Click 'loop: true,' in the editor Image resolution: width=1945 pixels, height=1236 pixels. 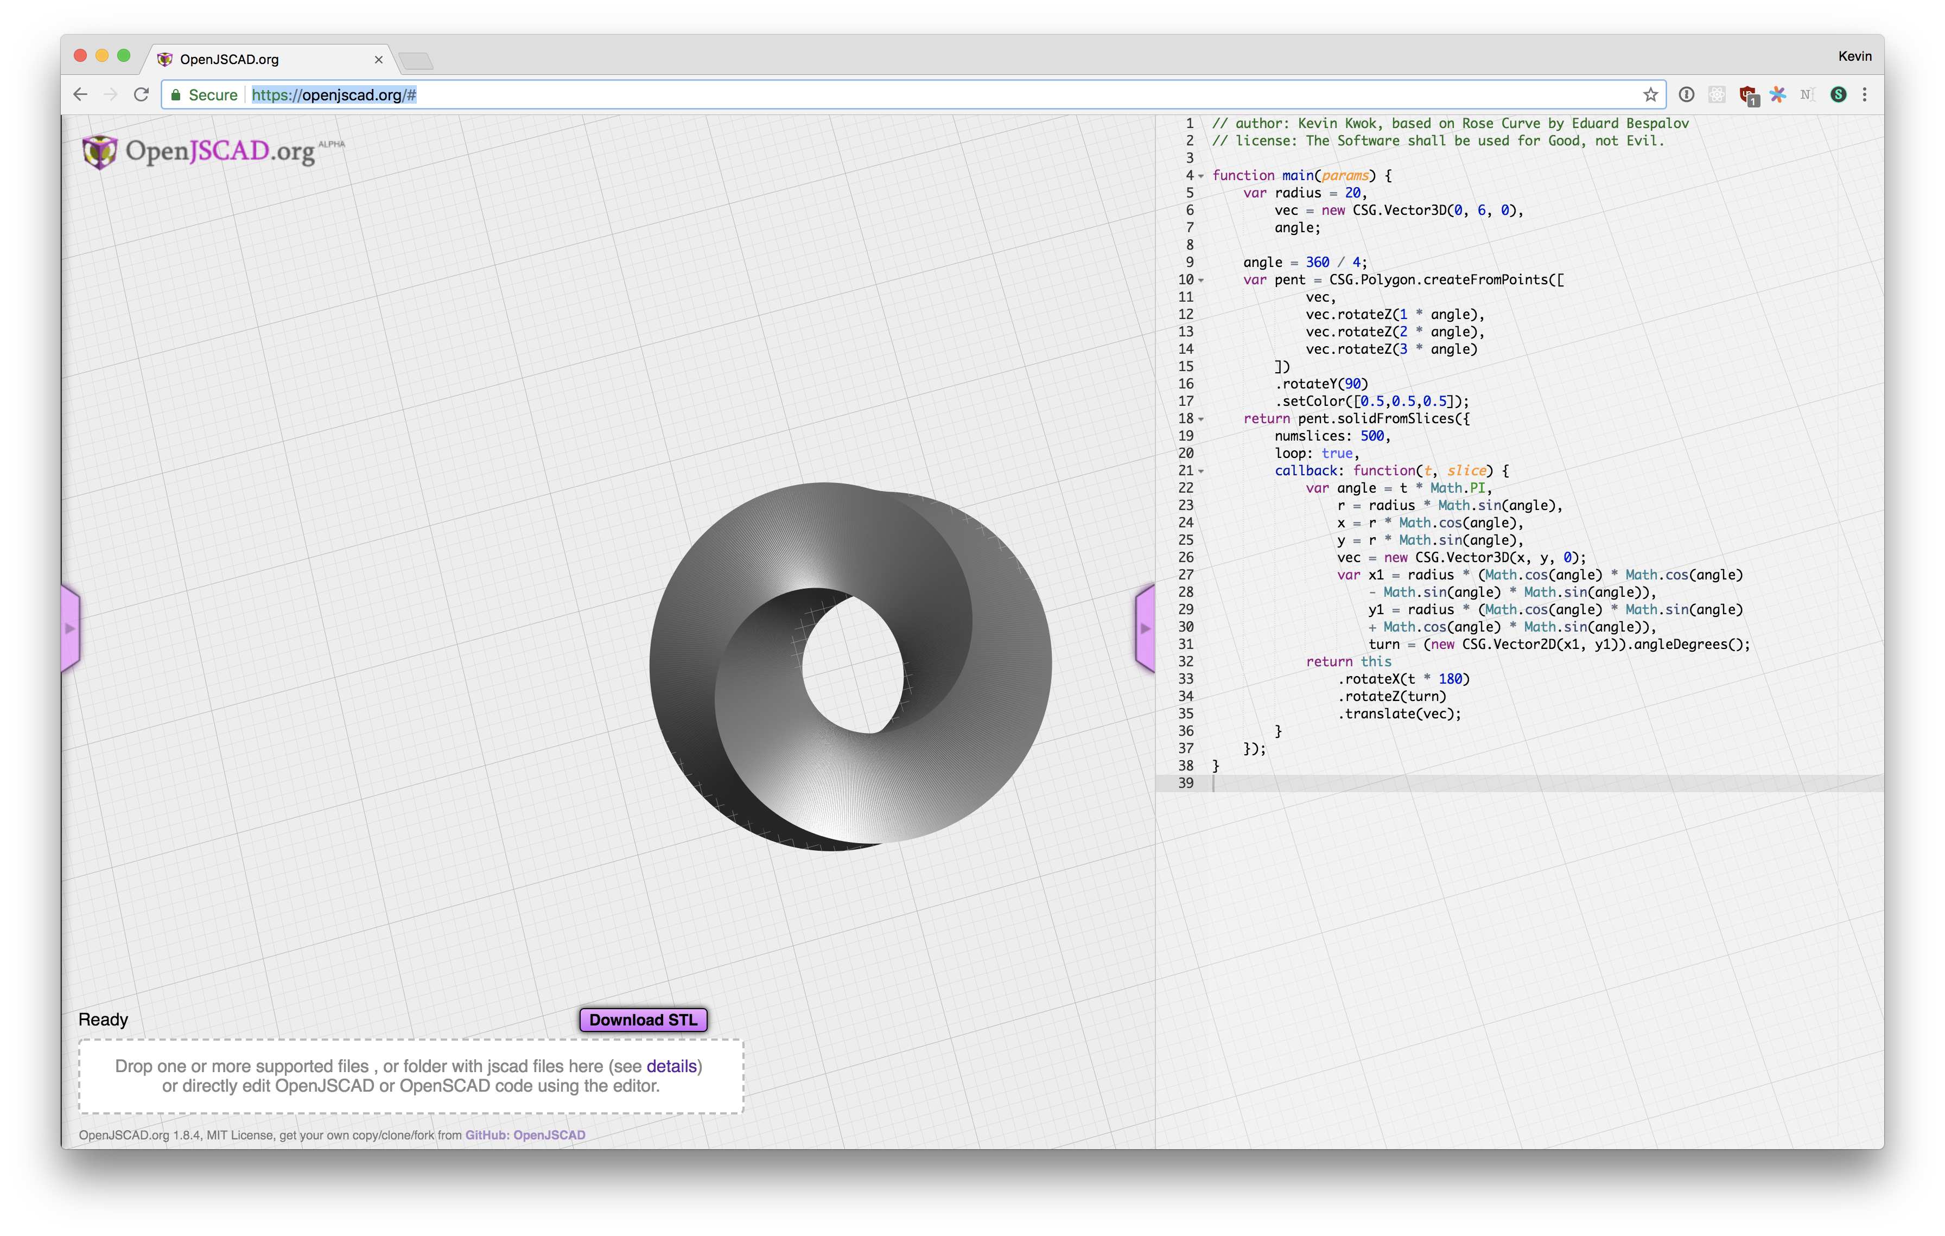(1317, 454)
